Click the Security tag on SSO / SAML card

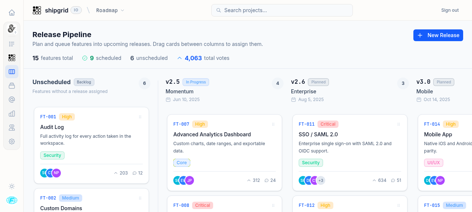point(311,163)
